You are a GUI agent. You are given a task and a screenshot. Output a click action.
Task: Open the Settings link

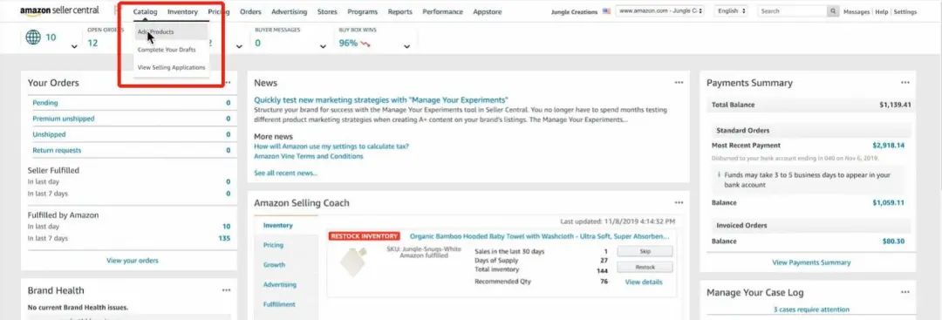(x=905, y=12)
